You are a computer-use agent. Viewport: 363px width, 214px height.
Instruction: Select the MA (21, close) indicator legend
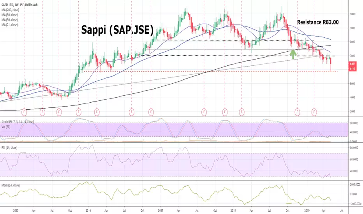[9, 25]
